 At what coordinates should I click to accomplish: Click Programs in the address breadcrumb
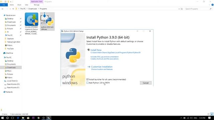pos(43,9)
